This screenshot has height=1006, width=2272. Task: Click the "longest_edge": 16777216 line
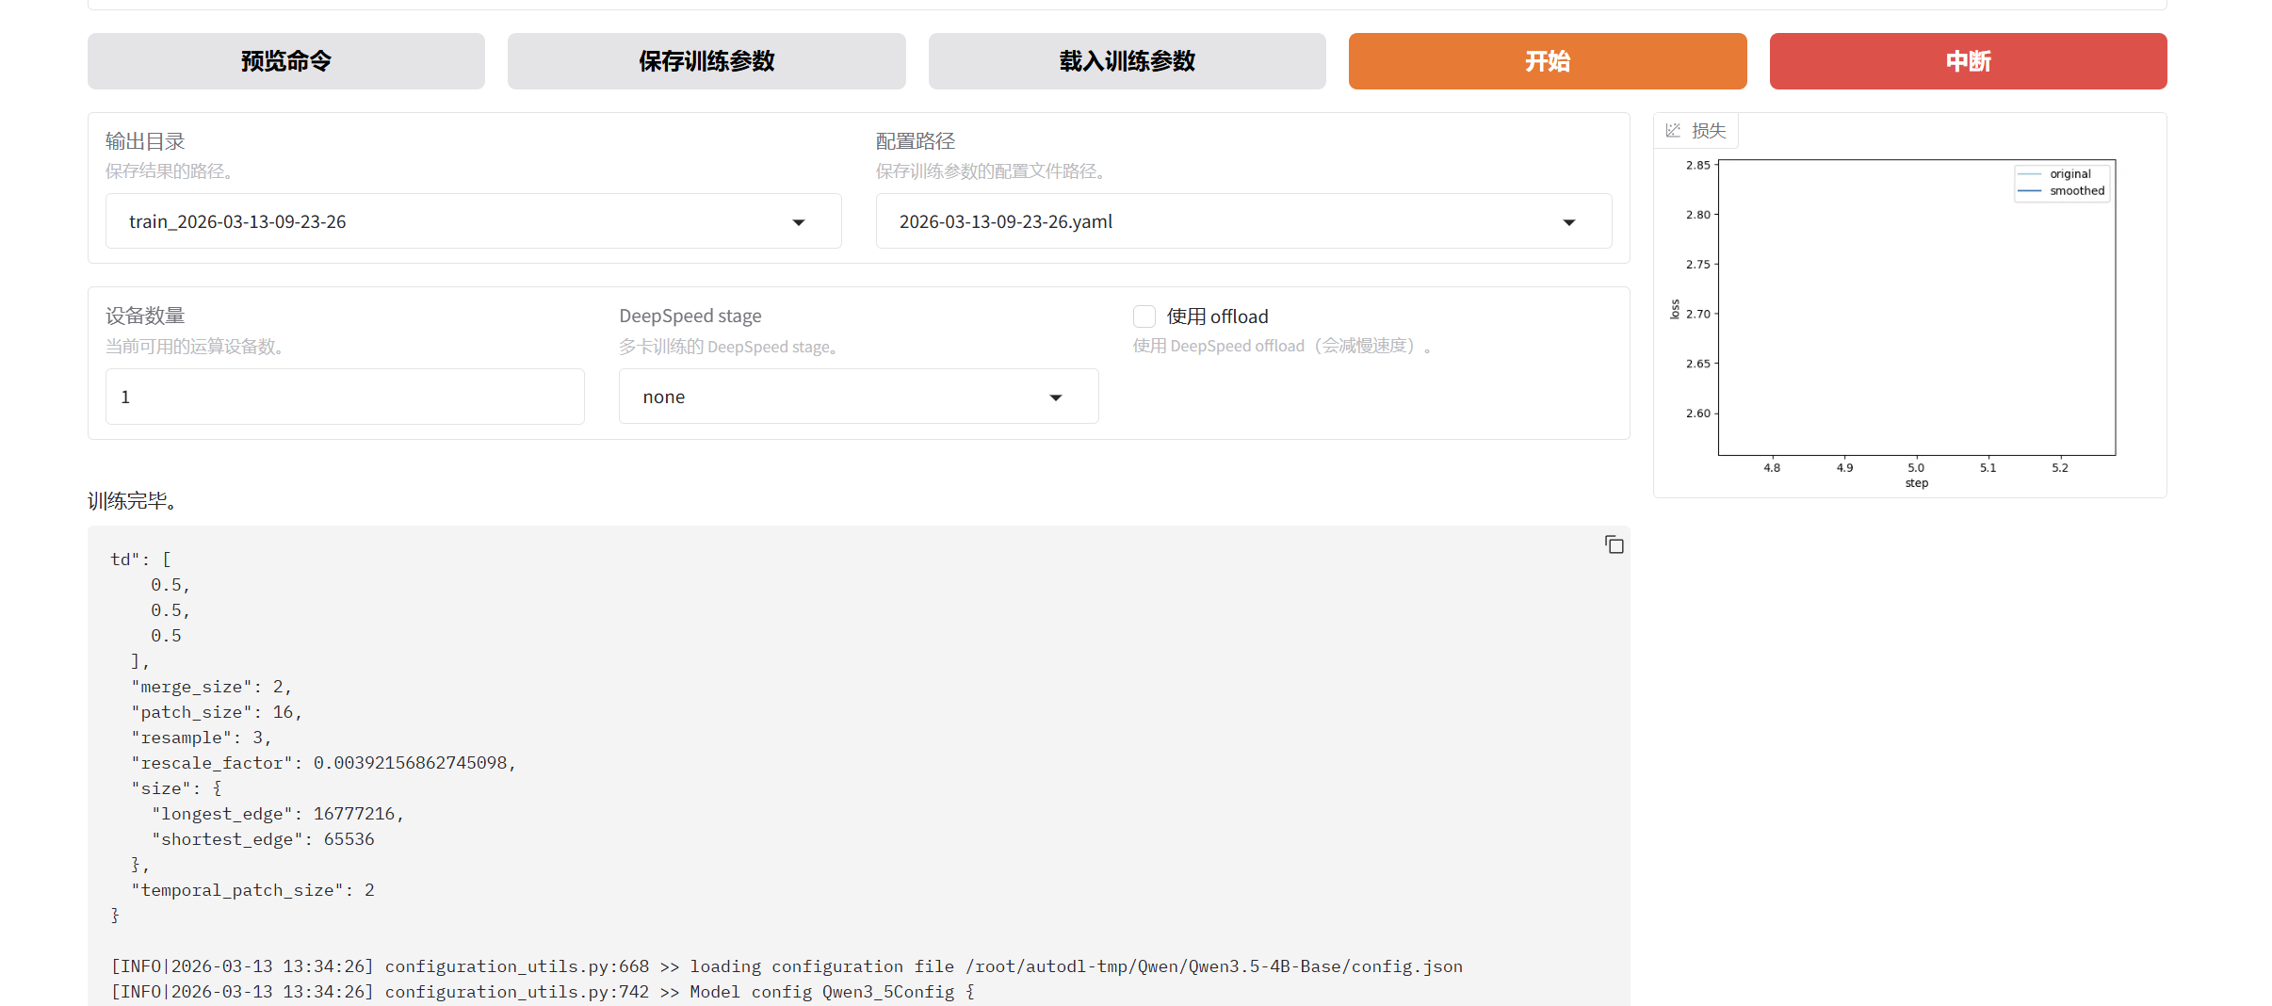[278, 814]
